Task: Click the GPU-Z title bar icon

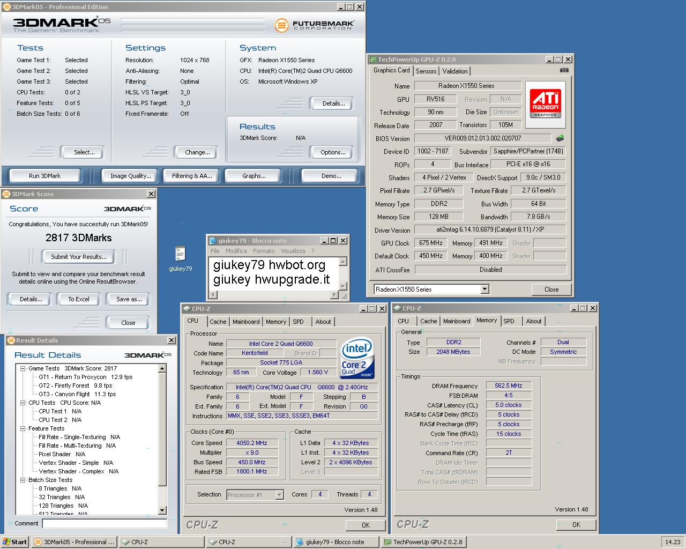Action: pyautogui.click(x=373, y=60)
